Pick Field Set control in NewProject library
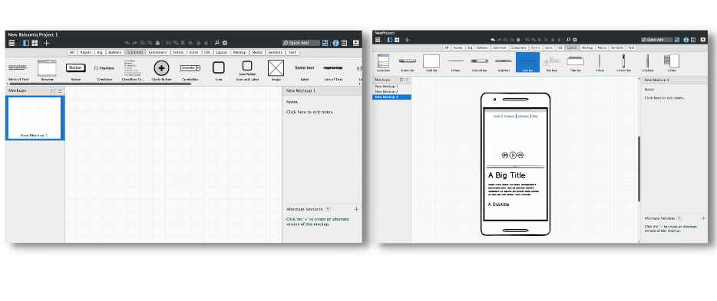 click(x=431, y=63)
